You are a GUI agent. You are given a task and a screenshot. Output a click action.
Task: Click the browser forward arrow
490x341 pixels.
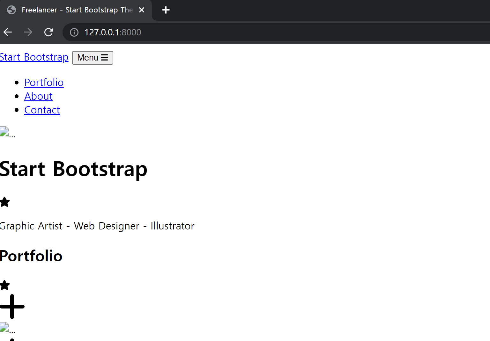28,32
